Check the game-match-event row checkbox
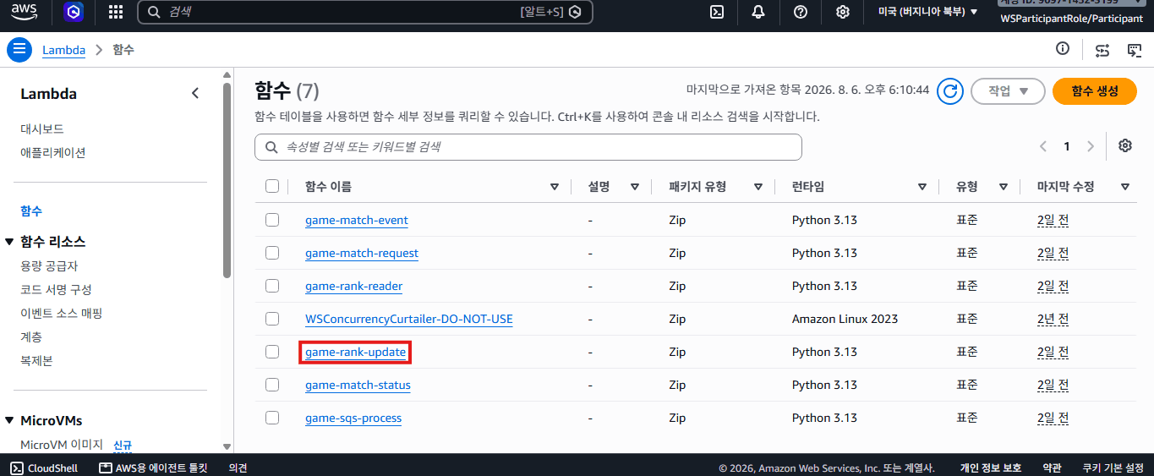The image size is (1154, 476). click(x=272, y=220)
